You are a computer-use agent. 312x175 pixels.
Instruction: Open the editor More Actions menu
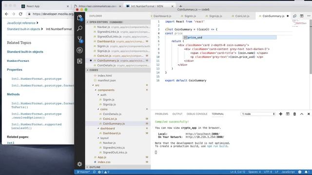coord(309,16)
